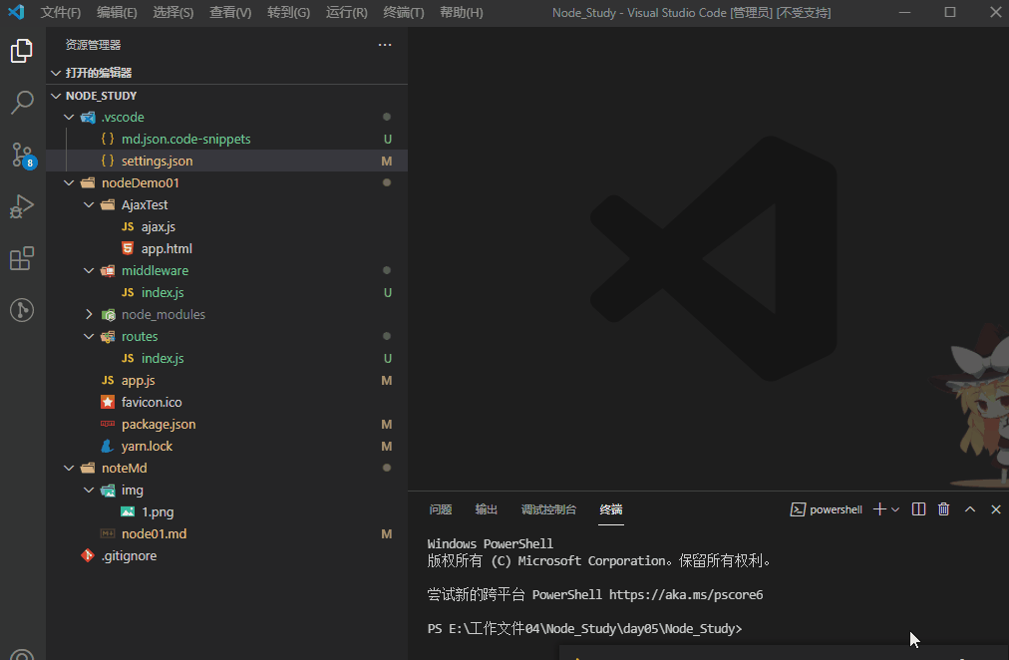Screen dimensions: 1009x660
Task: Collapse the .vscode folder
Action: click(x=69, y=117)
